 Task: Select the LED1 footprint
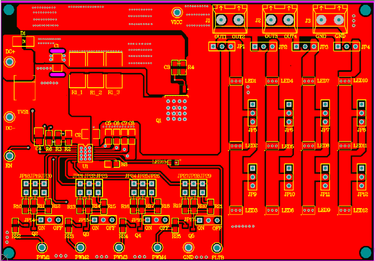click(x=236, y=81)
